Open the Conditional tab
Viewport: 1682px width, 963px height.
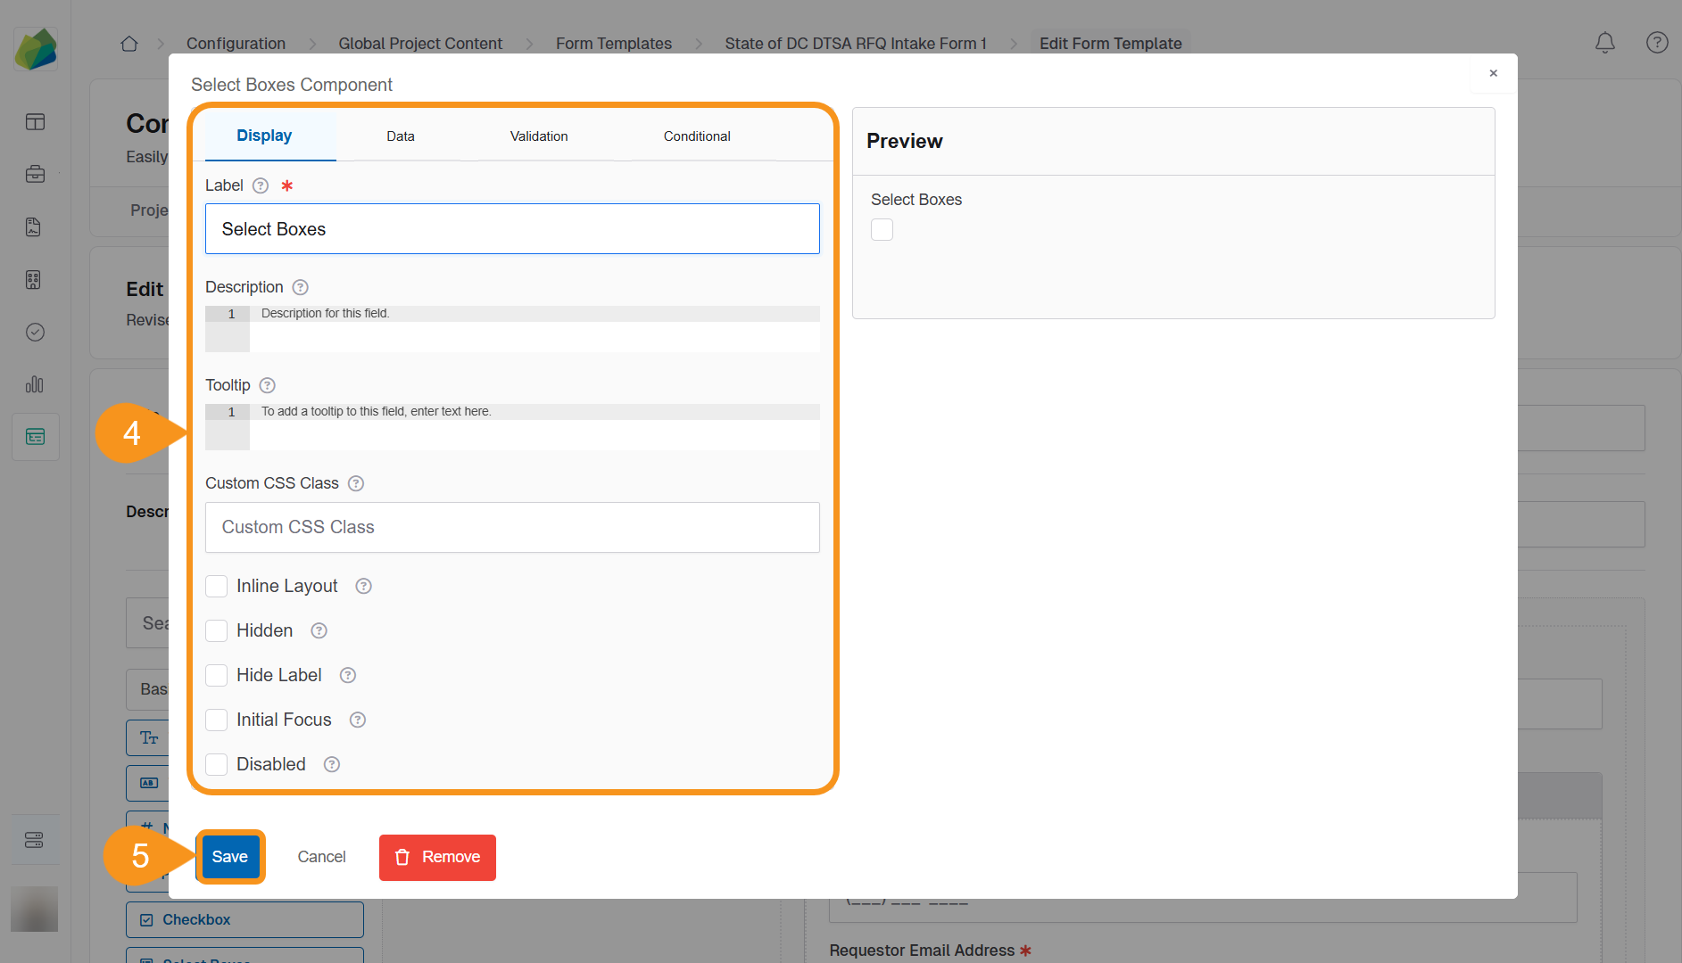click(696, 136)
